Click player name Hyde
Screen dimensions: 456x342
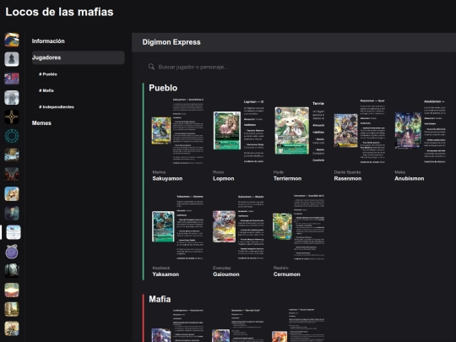click(279, 172)
